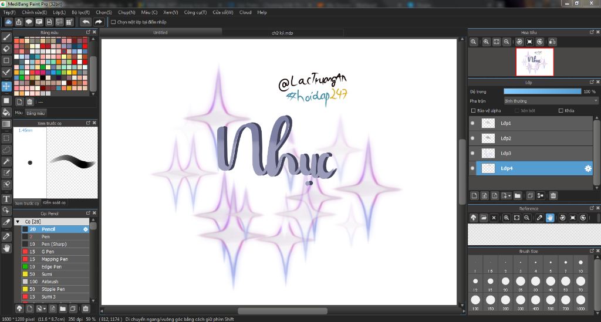
Task: Select the Eyedropper tool in left toolbar
Action: click(6, 236)
